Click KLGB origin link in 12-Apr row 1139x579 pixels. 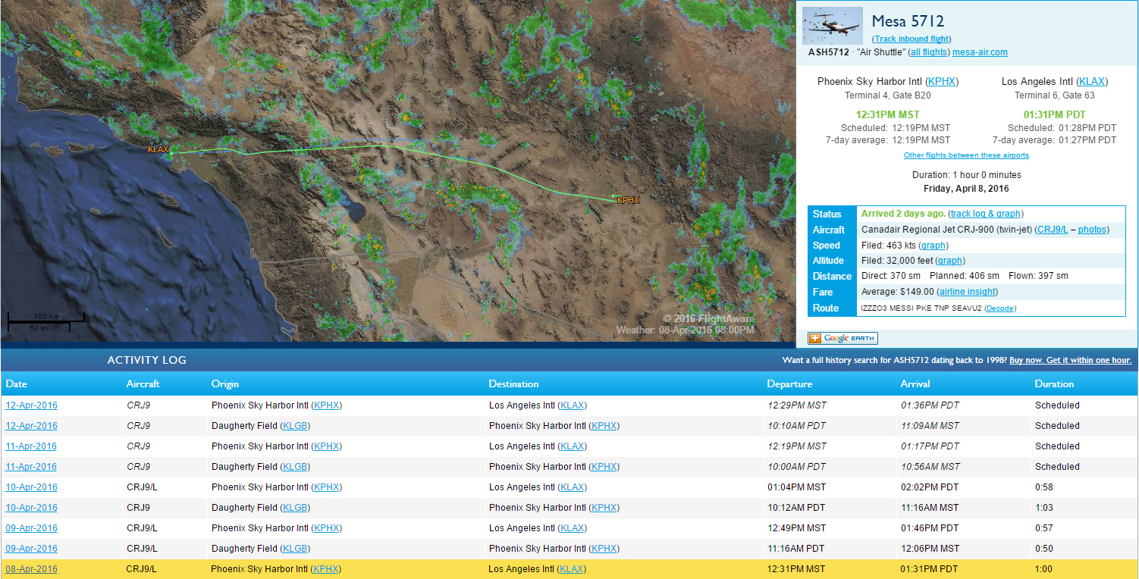pyautogui.click(x=295, y=426)
